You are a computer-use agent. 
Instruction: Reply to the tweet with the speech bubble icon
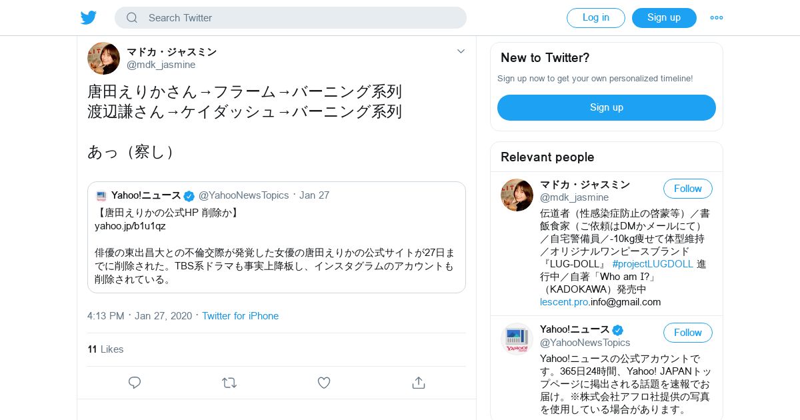click(x=135, y=383)
